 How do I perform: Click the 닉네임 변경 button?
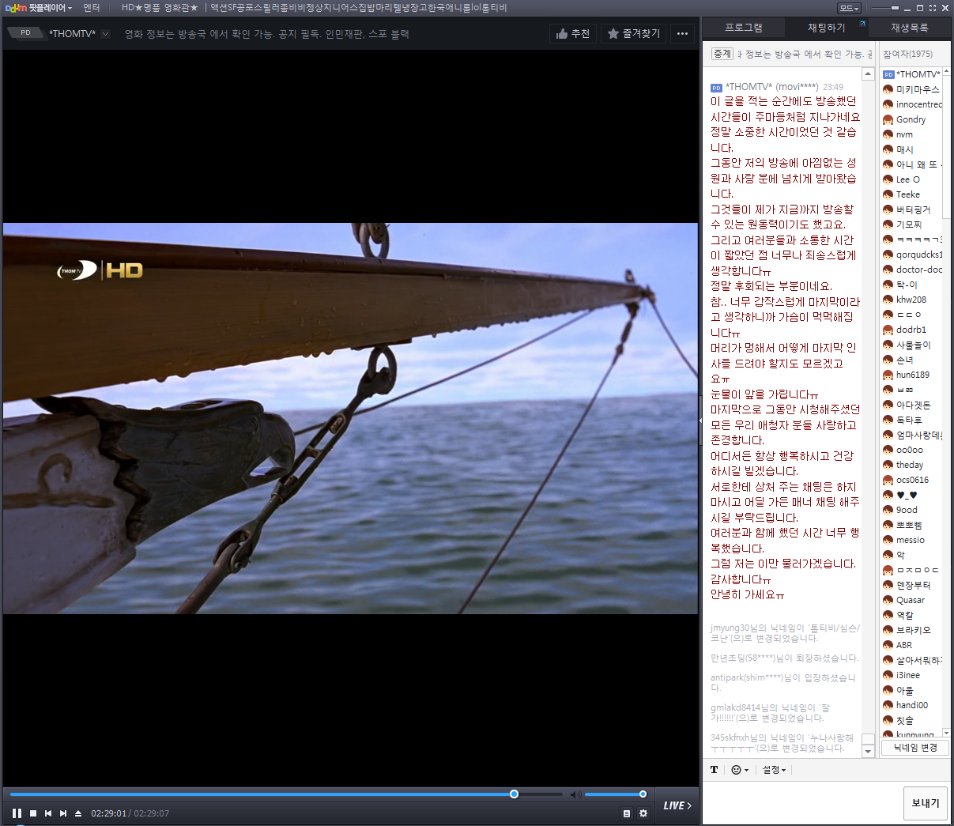point(915,748)
